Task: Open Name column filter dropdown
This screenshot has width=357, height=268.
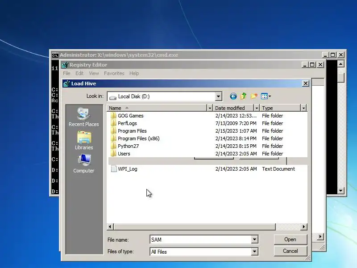Action: tap(210, 108)
